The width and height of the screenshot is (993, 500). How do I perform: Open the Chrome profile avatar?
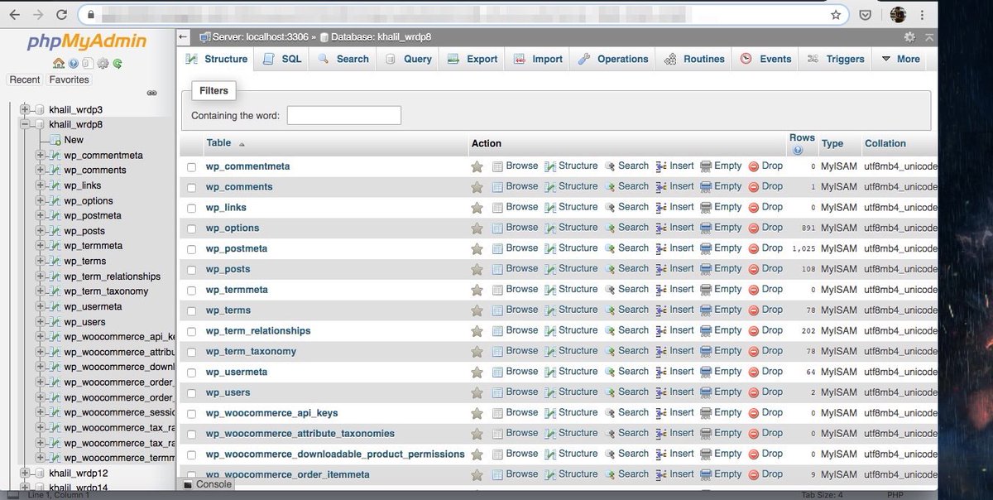click(898, 15)
